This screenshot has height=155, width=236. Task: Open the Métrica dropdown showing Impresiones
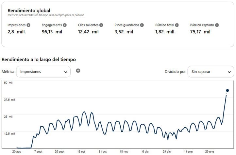click(x=43, y=71)
